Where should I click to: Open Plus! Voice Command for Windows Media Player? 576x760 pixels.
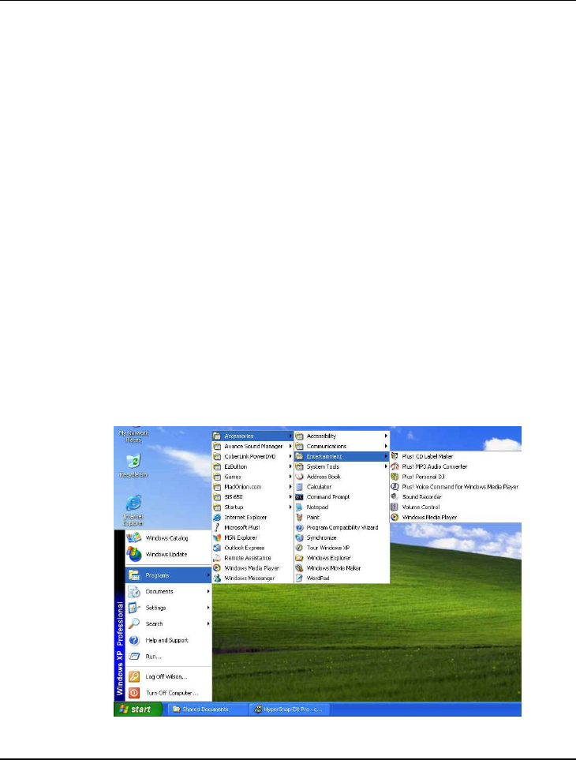click(455, 487)
